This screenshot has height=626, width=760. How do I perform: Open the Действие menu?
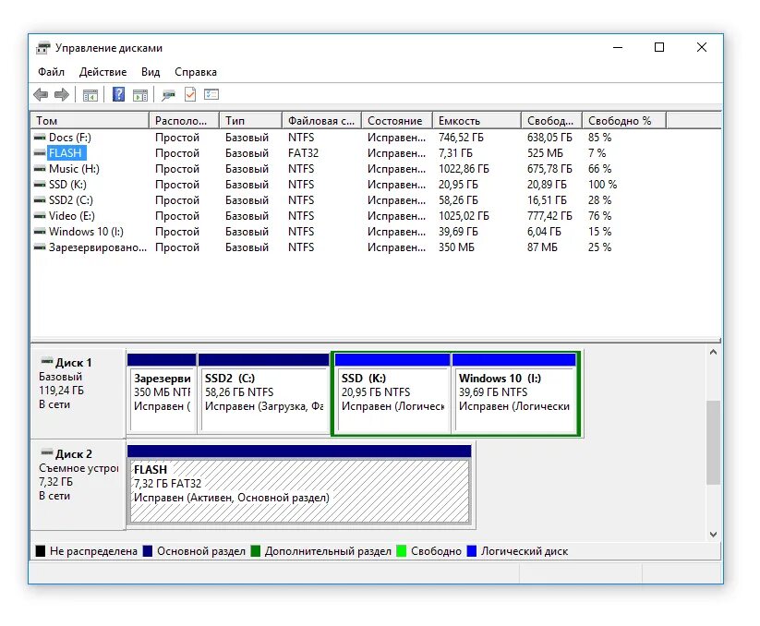click(103, 72)
